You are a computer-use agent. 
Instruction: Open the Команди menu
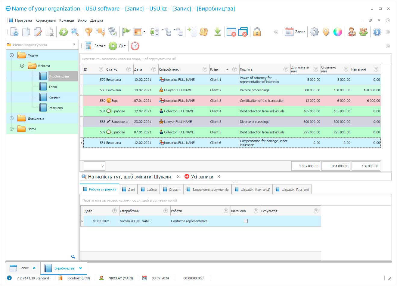tap(67, 20)
